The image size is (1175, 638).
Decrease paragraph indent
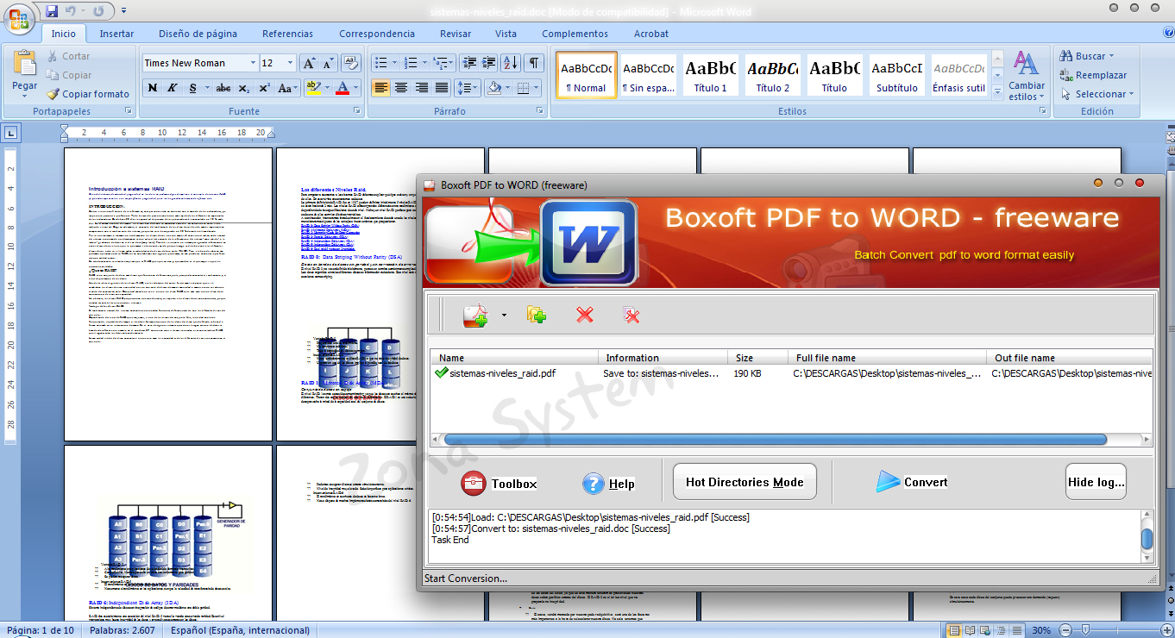click(469, 63)
